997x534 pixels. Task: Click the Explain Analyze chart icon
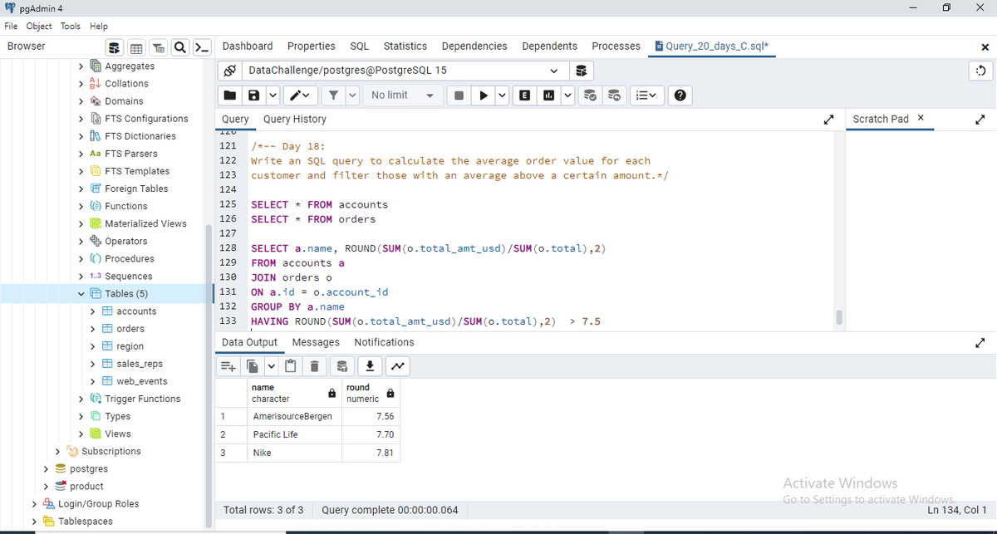coord(549,96)
